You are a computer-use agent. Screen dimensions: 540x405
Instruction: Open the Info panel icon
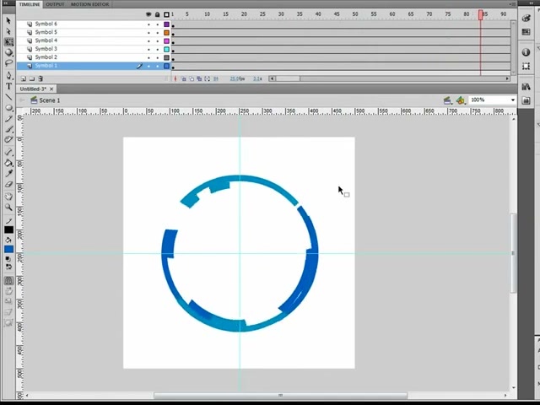526,52
